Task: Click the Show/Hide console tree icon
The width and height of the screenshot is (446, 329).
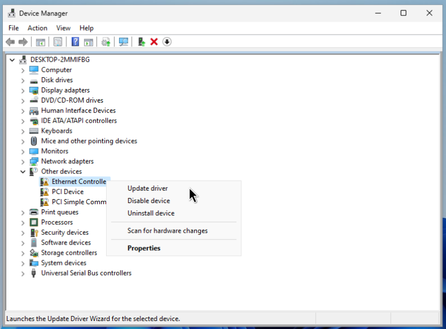Action: click(x=40, y=42)
